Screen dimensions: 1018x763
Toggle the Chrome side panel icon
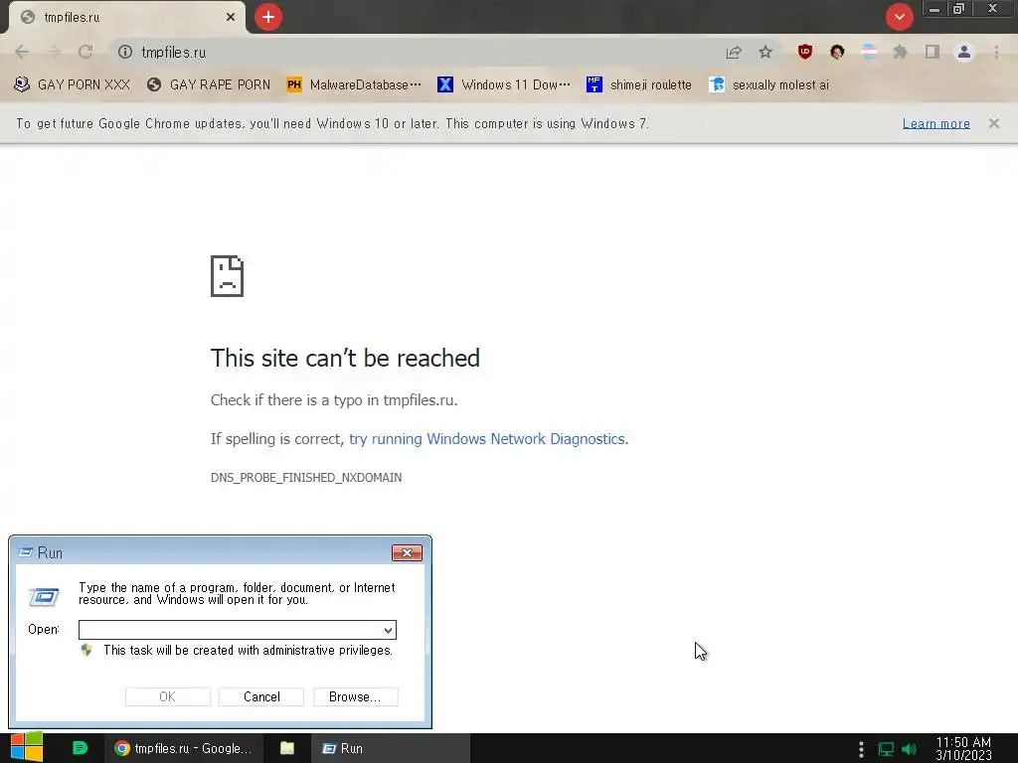point(933,52)
